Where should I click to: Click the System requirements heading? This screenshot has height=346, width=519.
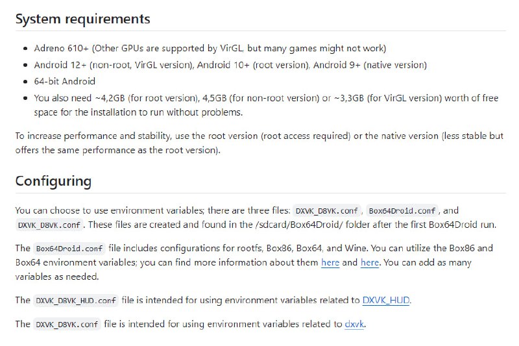click(x=83, y=19)
